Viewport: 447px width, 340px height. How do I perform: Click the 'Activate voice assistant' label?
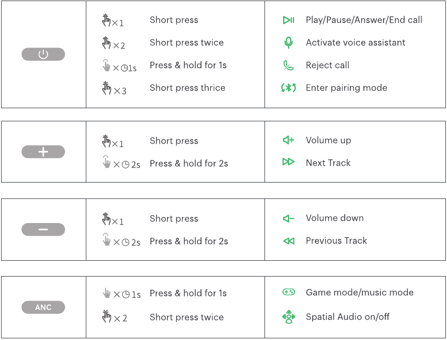pyautogui.click(x=355, y=43)
